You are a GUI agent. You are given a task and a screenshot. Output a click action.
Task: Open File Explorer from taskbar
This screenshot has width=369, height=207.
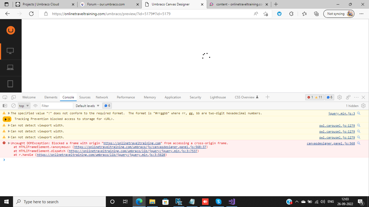pyautogui.click(x=152, y=202)
